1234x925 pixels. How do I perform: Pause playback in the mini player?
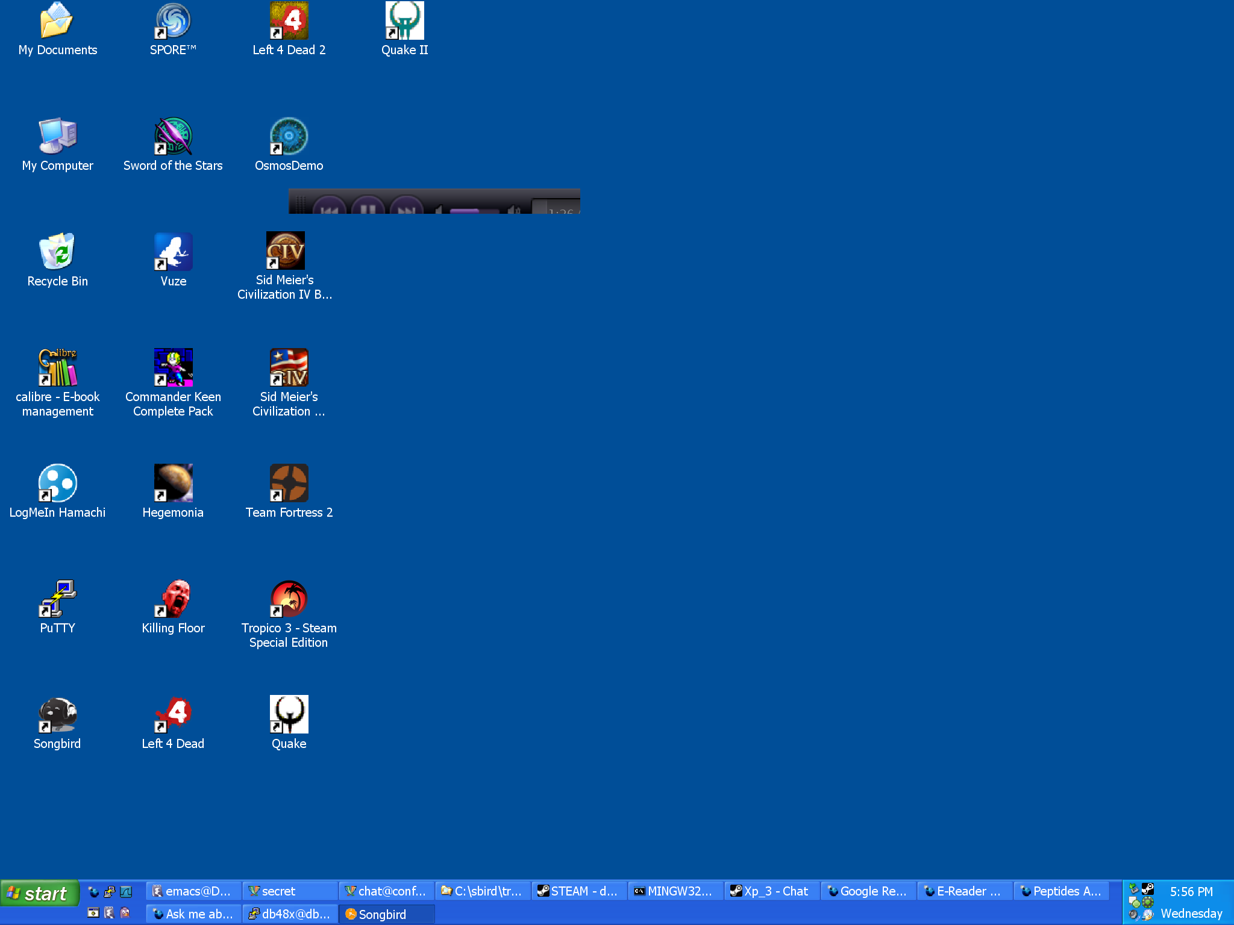pyautogui.click(x=368, y=206)
